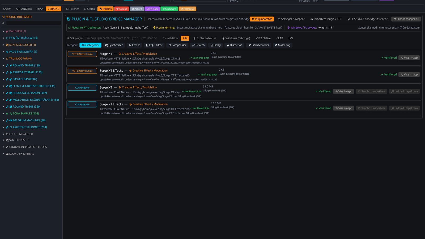Viewport: 425px width, 239px height.
Task: Filter plugins by Mastering category
Action: 283,45
